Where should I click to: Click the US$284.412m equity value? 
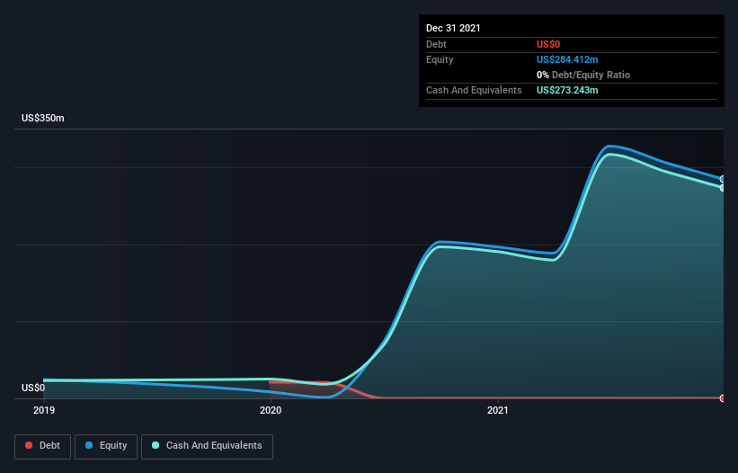click(x=567, y=59)
